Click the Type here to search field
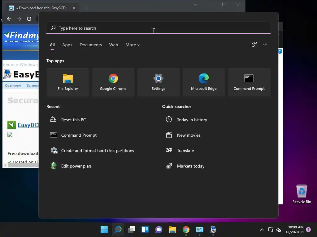The height and width of the screenshot is (237, 317). (158, 28)
